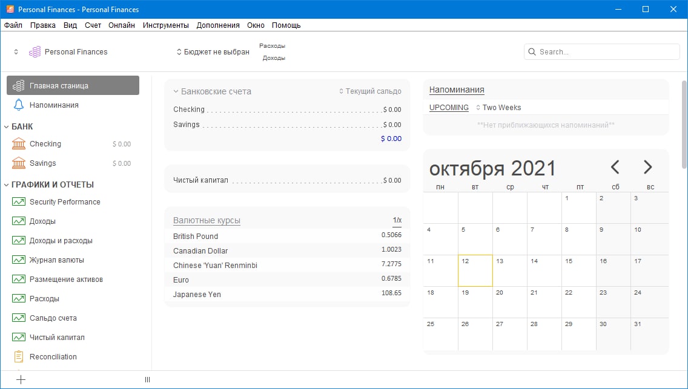Click the Security Performance chart icon
This screenshot has height=389, width=688.
tap(18, 201)
